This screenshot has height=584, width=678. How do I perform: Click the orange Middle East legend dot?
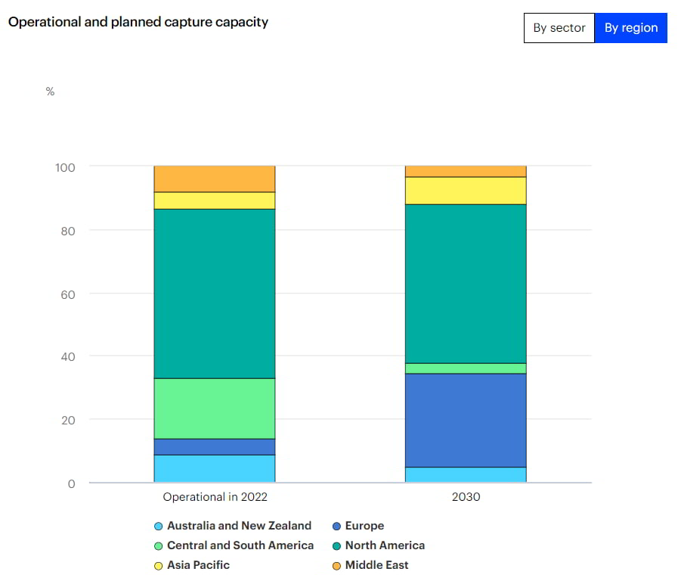click(x=336, y=566)
